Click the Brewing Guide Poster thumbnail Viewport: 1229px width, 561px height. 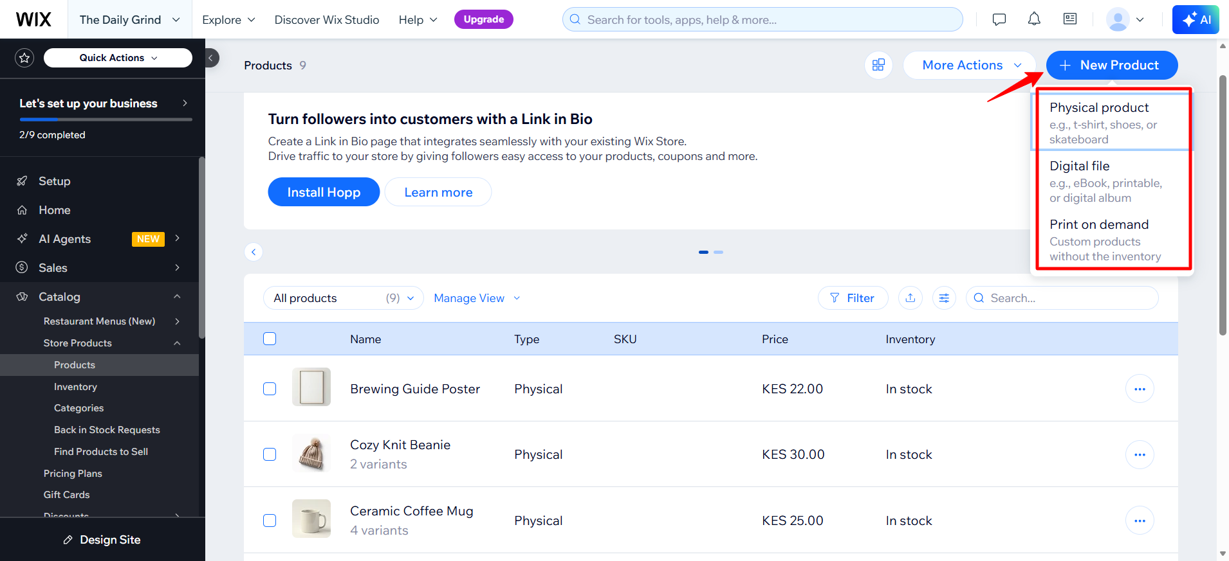311,387
